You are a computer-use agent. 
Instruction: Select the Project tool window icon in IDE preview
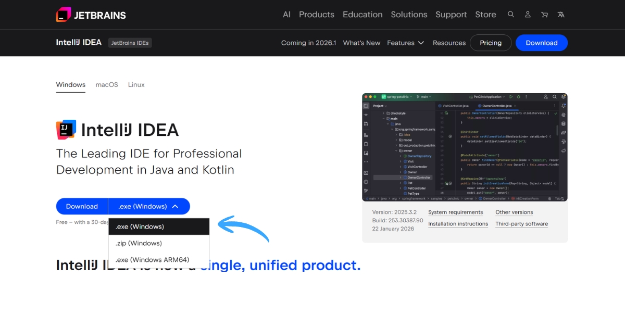[x=366, y=106]
